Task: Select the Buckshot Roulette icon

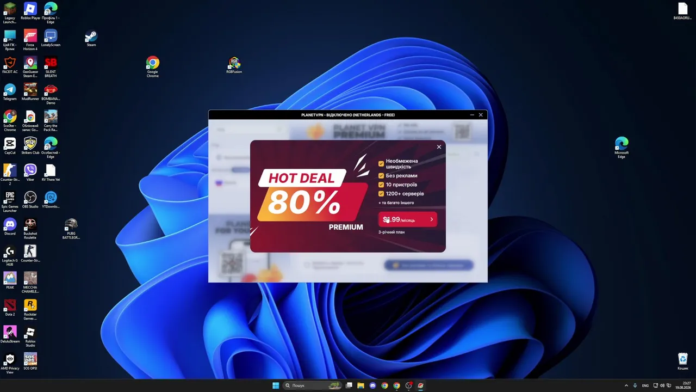Action: pyautogui.click(x=30, y=229)
